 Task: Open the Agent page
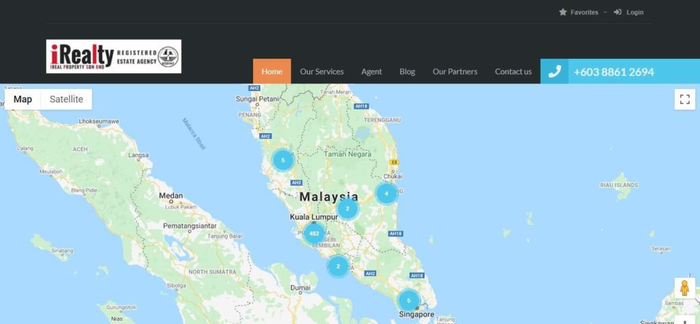point(371,71)
